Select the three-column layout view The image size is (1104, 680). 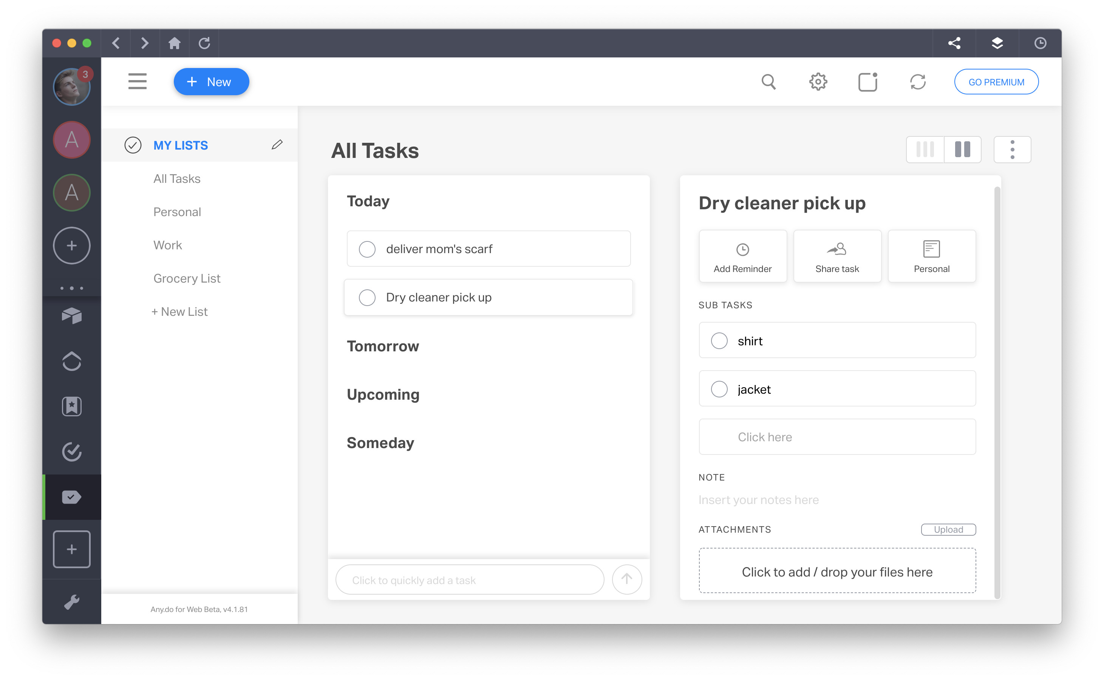click(925, 149)
